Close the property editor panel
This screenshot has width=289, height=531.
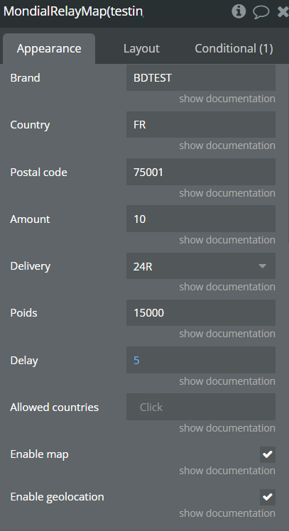283,12
